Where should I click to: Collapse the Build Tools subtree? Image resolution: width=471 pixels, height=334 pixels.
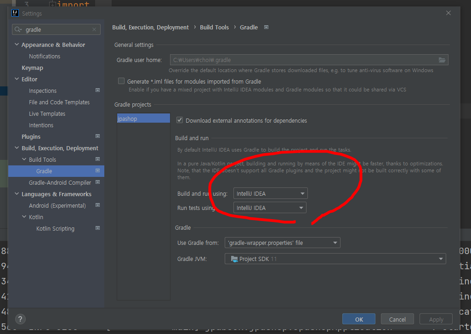[24, 159]
